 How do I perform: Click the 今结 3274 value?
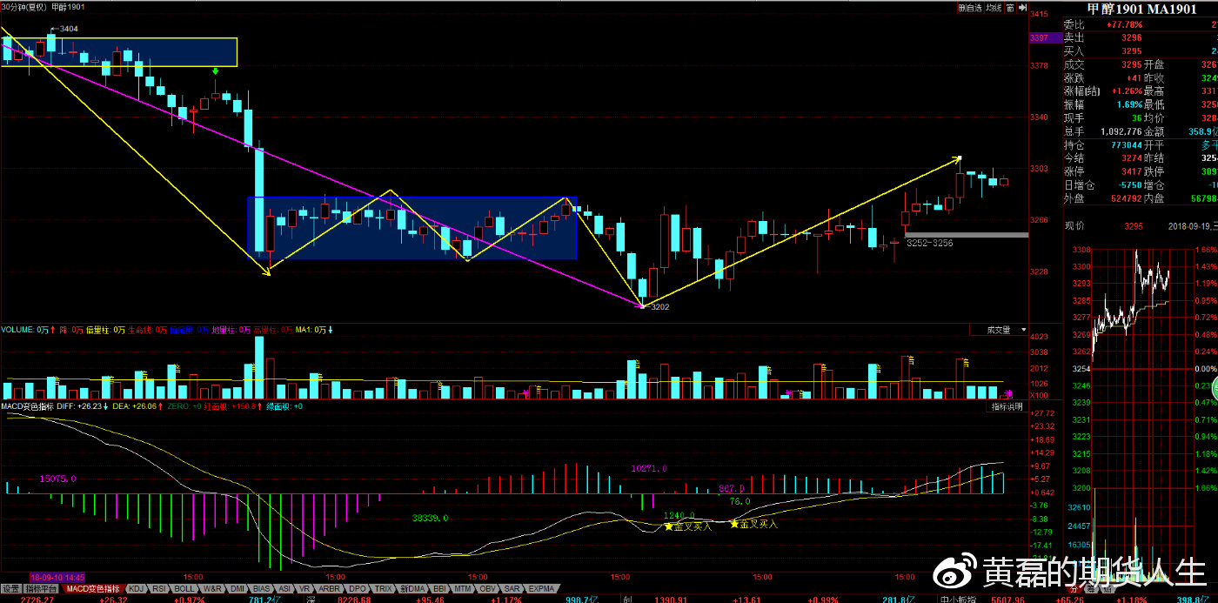coord(1131,158)
